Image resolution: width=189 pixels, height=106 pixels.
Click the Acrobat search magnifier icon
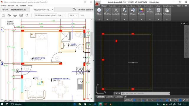(27, 15)
